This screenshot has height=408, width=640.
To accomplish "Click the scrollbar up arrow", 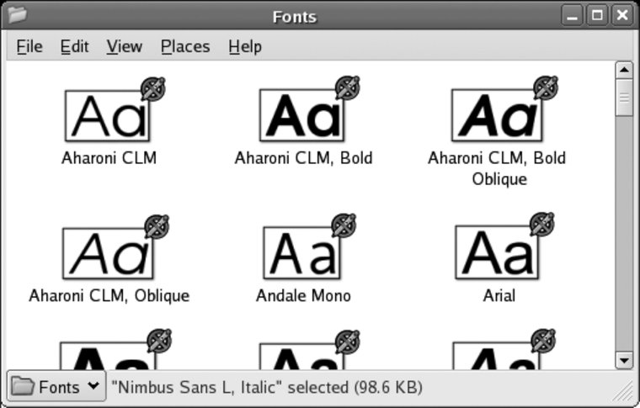I will tap(623, 70).
